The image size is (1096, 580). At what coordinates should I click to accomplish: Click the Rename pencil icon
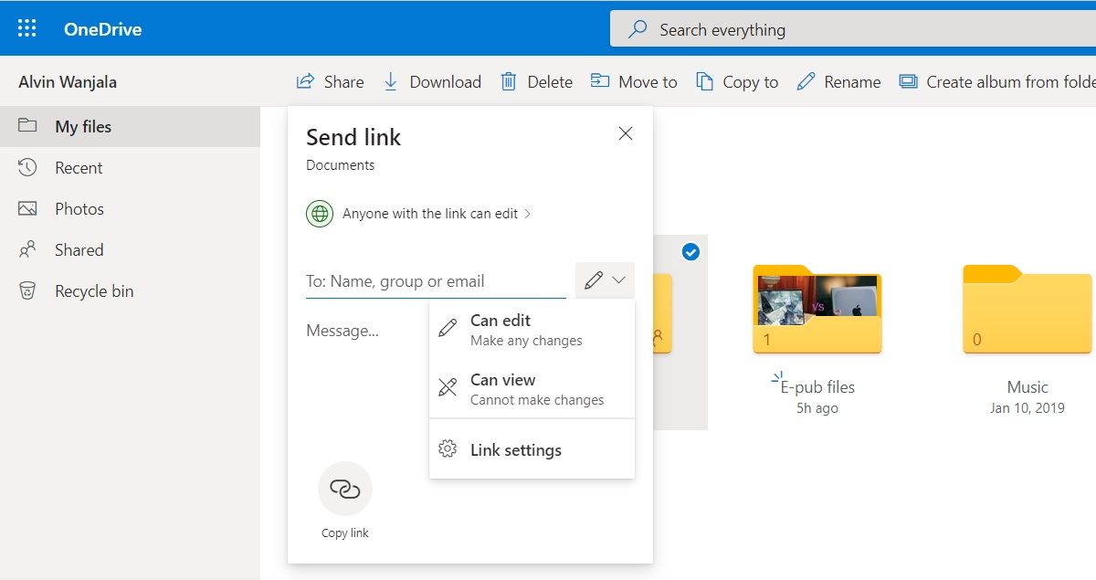pos(806,82)
